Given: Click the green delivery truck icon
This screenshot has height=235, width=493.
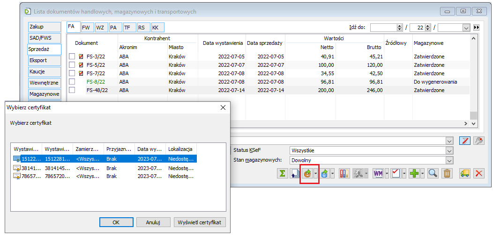Looking at the screenshot, I should pyautogui.click(x=465, y=173).
